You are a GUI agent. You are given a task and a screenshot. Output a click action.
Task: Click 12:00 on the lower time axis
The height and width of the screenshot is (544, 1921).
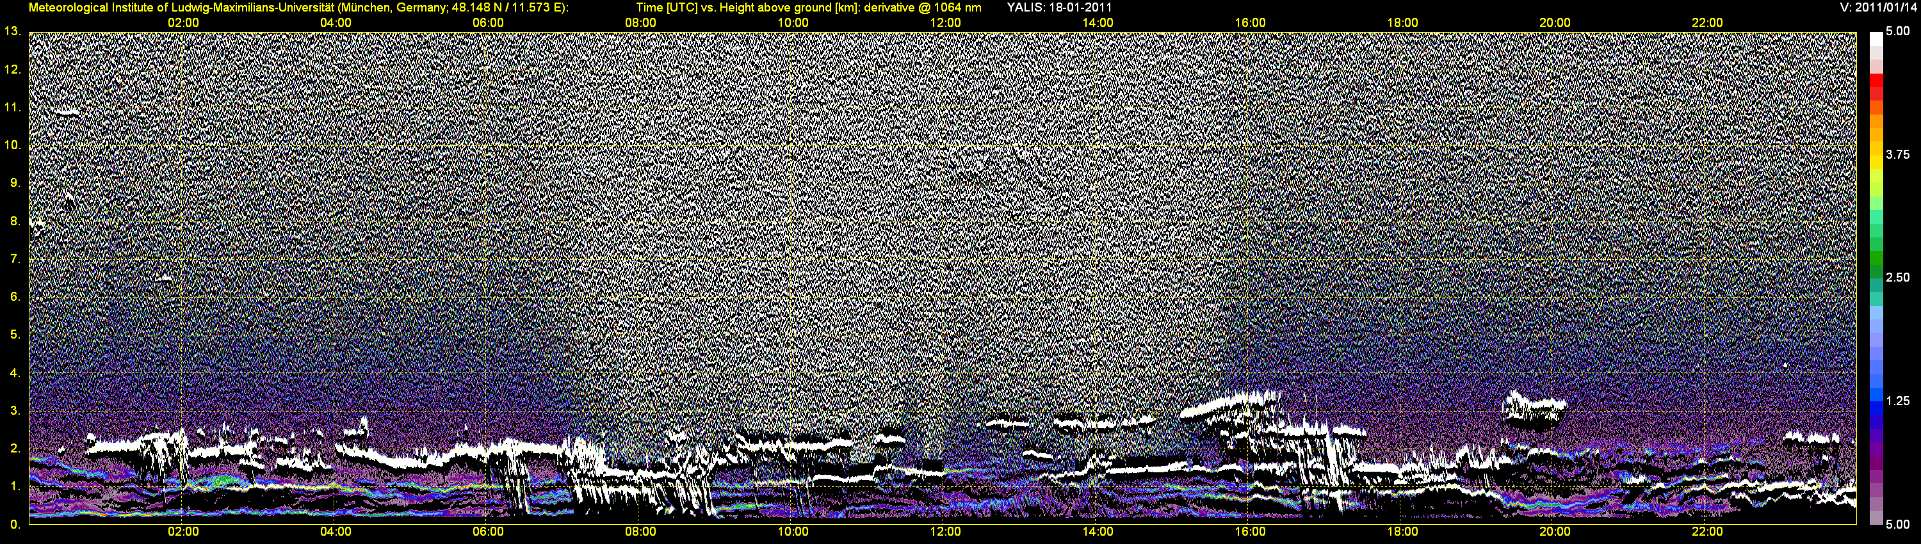click(945, 532)
